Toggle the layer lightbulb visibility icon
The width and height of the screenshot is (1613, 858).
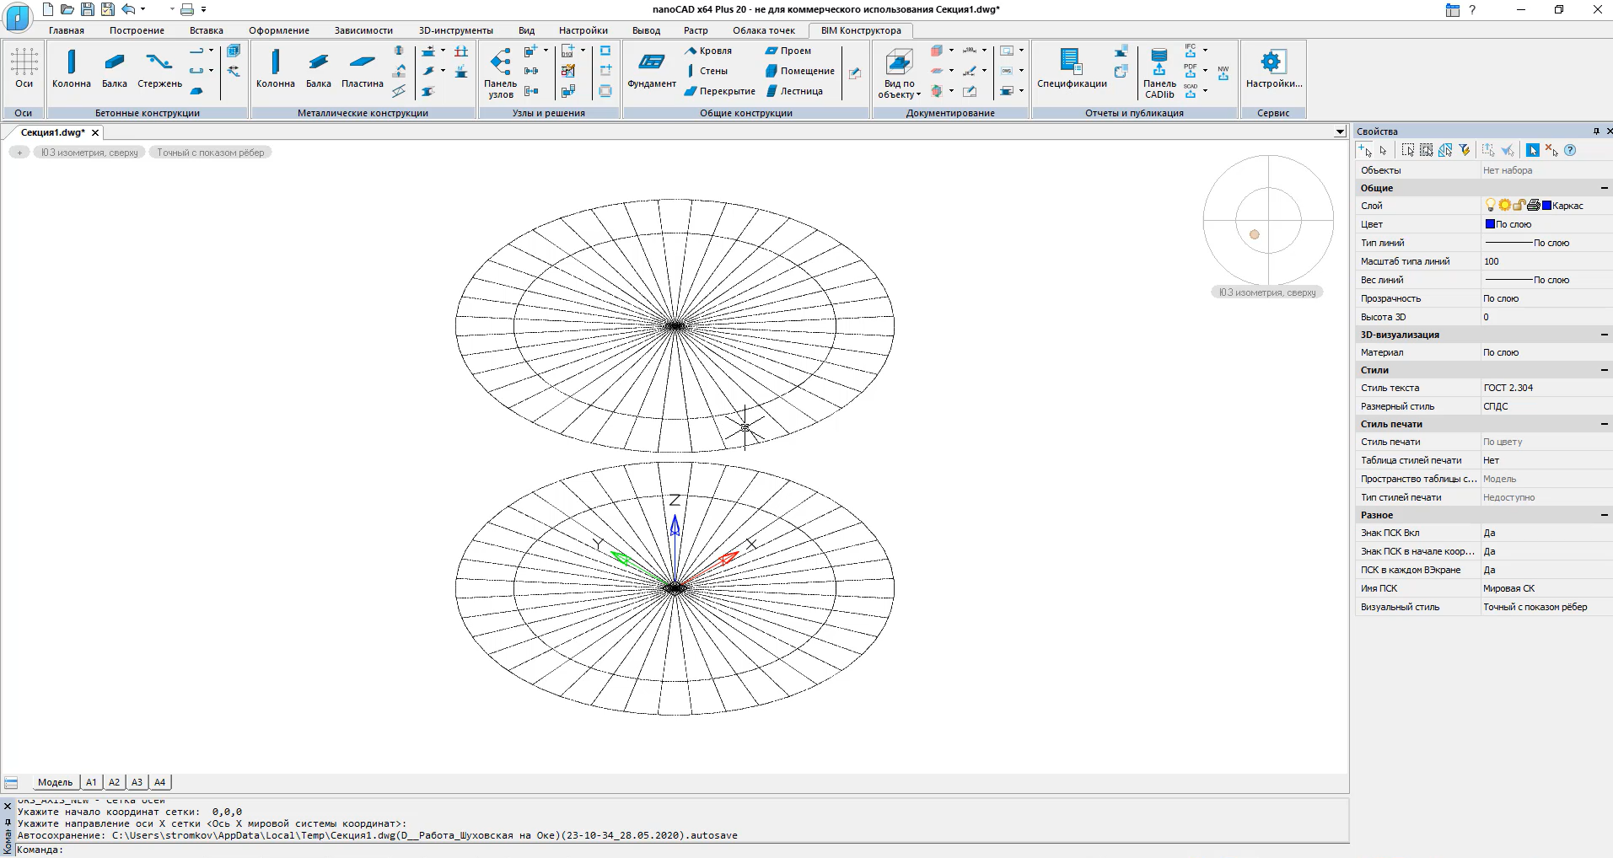point(1490,205)
